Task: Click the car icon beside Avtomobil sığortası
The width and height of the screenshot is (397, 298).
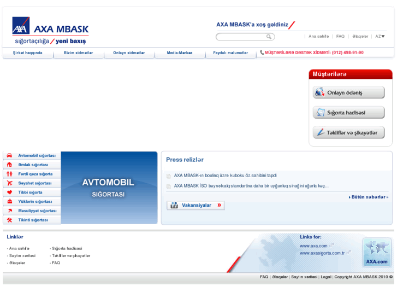Action: [x=9, y=155]
